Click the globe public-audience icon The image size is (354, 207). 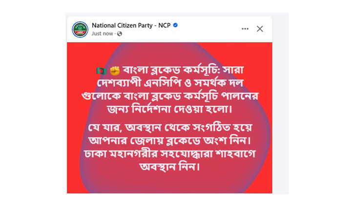[120, 34]
